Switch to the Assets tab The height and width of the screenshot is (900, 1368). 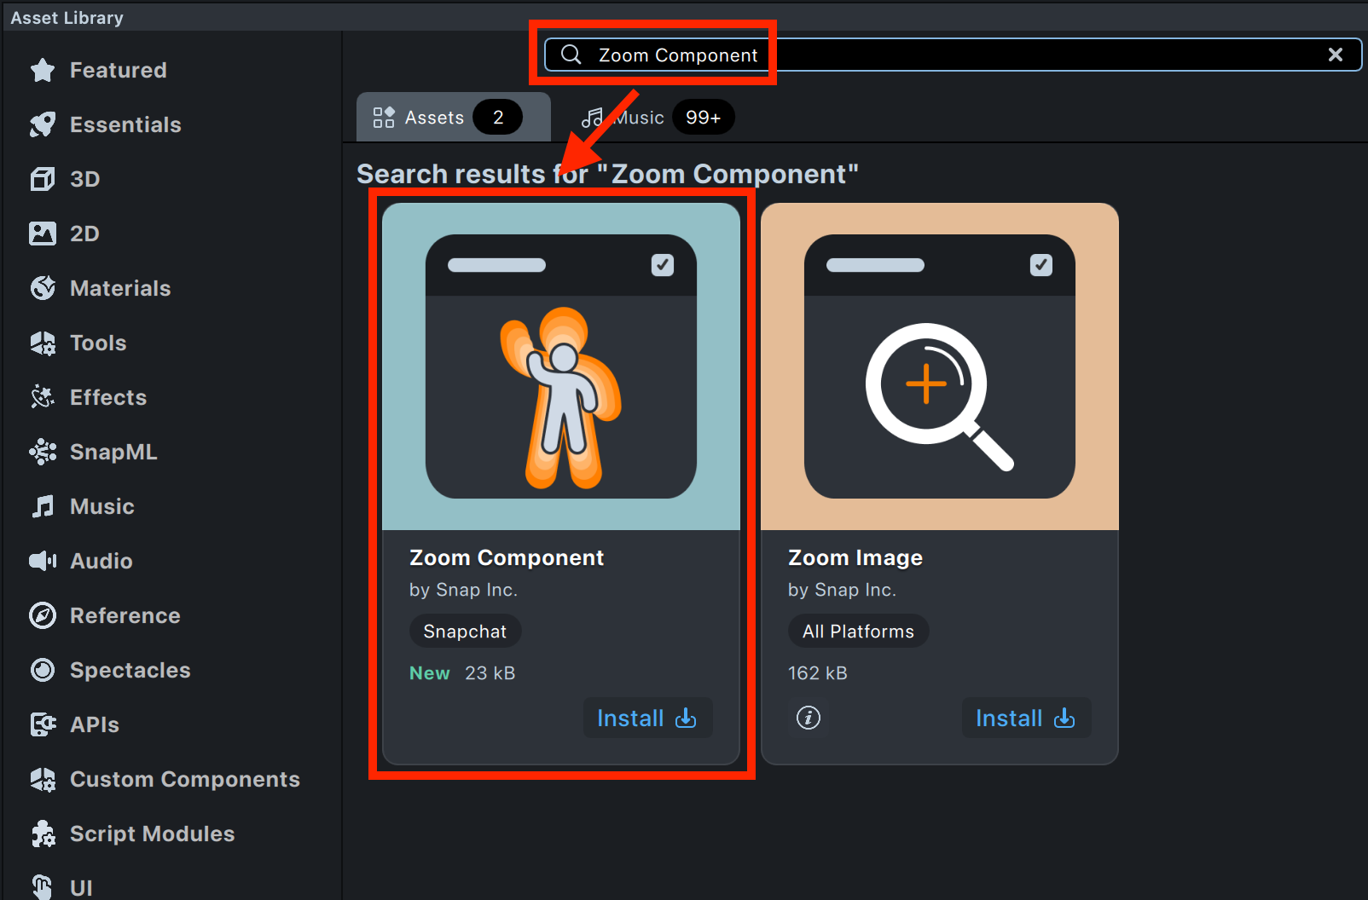coord(453,117)
